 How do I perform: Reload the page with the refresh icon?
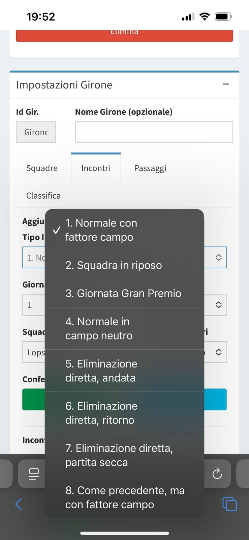click(x=217, y=474)
